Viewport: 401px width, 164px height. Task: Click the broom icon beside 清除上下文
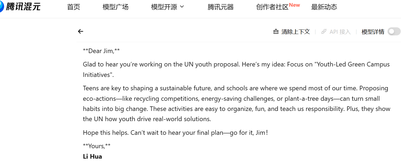[x=276, y=32]
